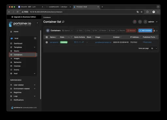The width and height of the screenshot is (167, 120).
Task: Expand the Logs section in Administration
Action: [35, 96]
